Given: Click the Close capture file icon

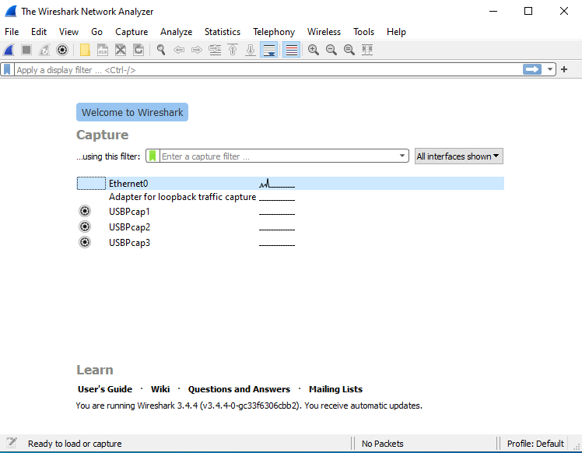Looking at the screenshot, I should (x=121, y=50).
